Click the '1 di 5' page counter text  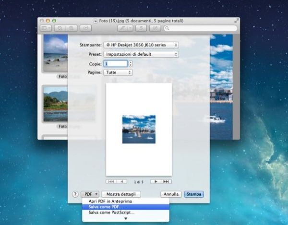tap(139, 182)
